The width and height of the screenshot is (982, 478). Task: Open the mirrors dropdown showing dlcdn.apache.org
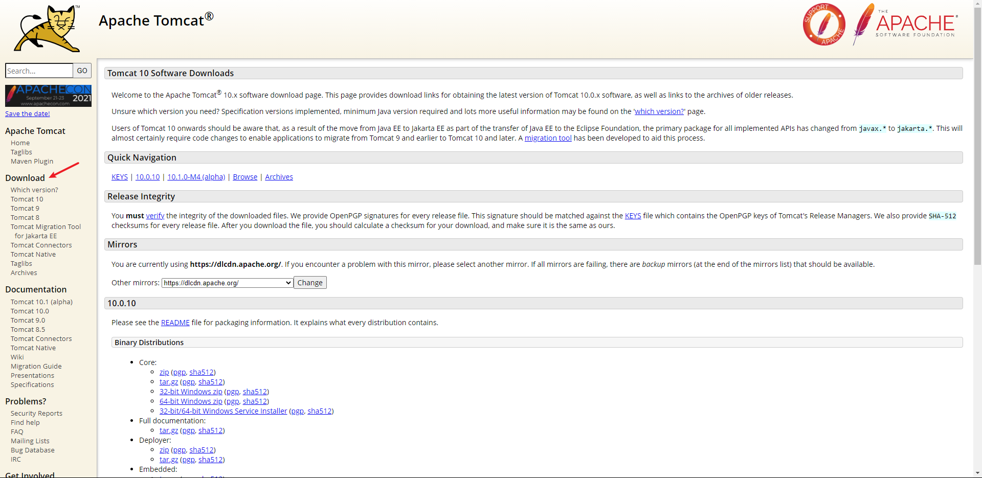228,283
